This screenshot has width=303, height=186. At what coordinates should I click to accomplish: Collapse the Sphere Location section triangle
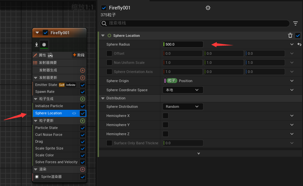pyautogui.click(x=103, y=36)
